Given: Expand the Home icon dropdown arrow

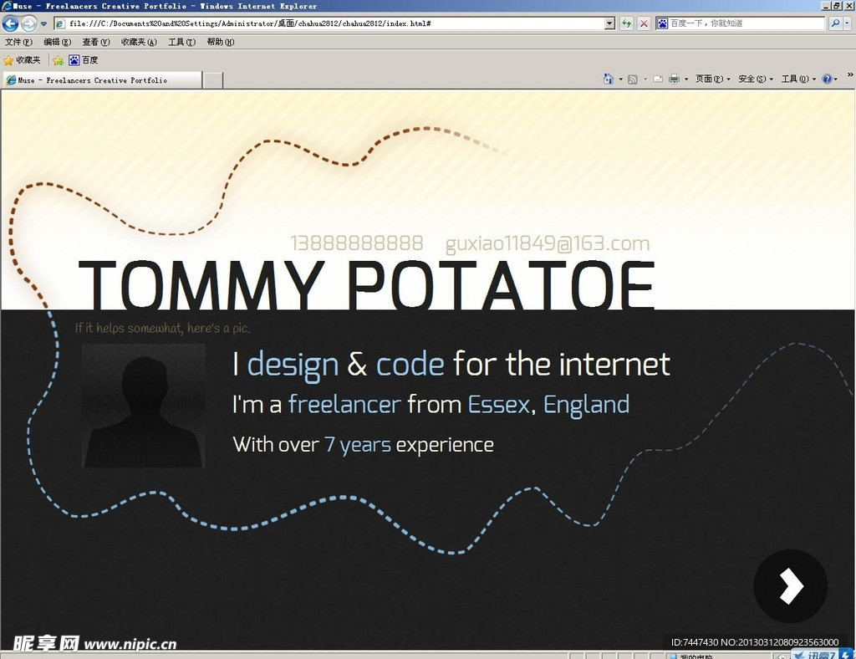Looking at the screenshot, I should point(621,79).
